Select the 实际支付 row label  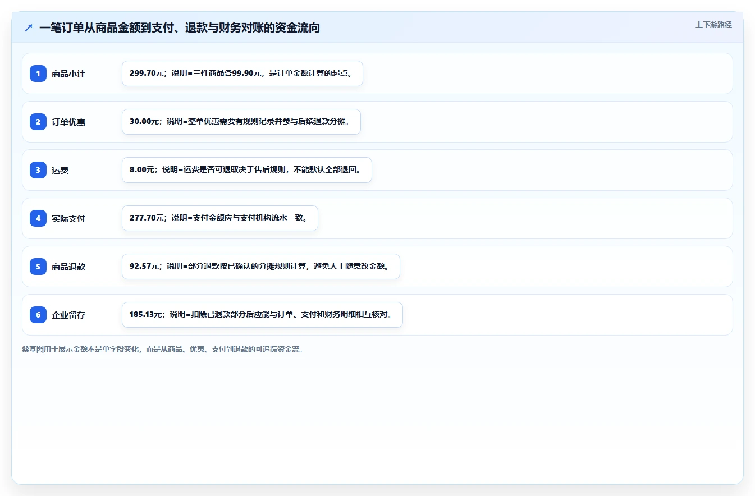[68, 218]
